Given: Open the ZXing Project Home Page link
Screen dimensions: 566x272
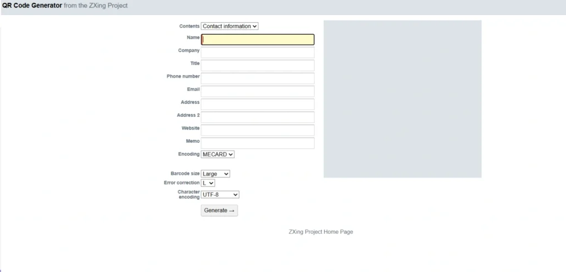Looking at the screenshot, I should pyautogui.click(x=321, y=232).
